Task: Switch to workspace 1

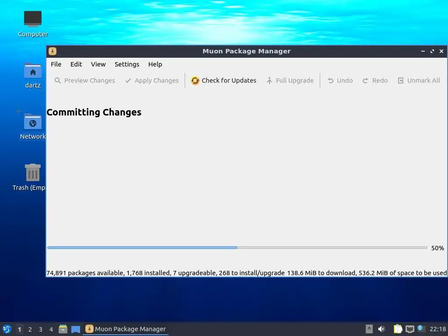Action: pos(19,329)
